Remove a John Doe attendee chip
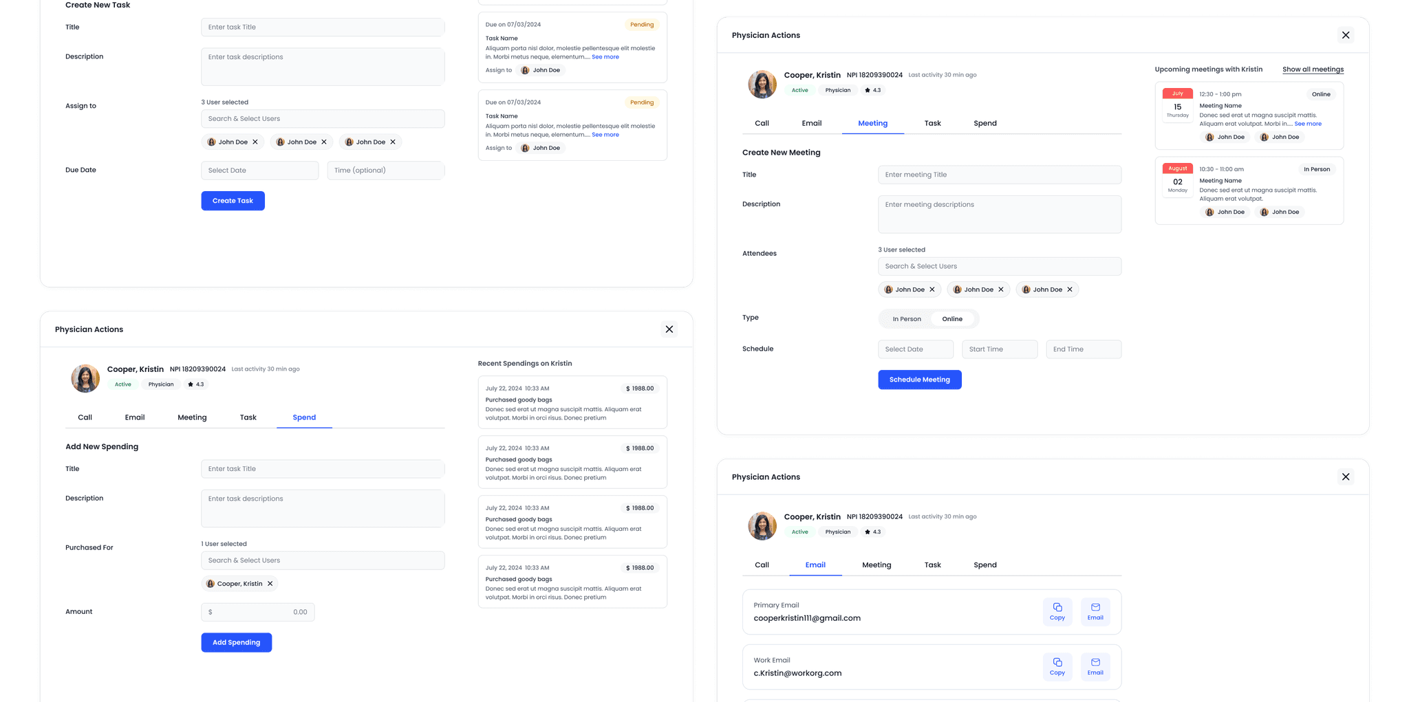The height and width of the screenshot is (702, 1409). [933, 289]
